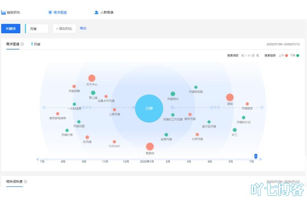
Task: Click the 添加对比 button
Action: (x=64, y=28)
